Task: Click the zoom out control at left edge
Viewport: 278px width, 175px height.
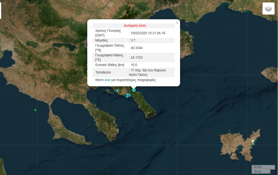Action: [x=1, y=14]
